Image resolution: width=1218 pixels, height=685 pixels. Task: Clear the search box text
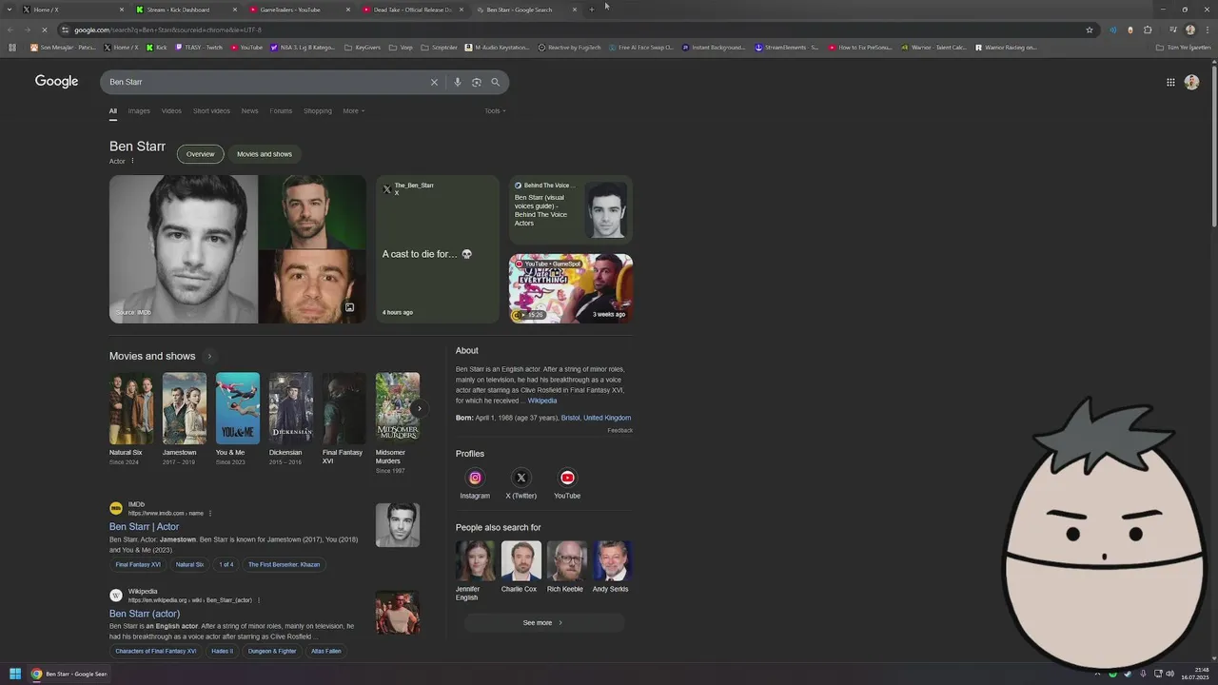[434, 82]
